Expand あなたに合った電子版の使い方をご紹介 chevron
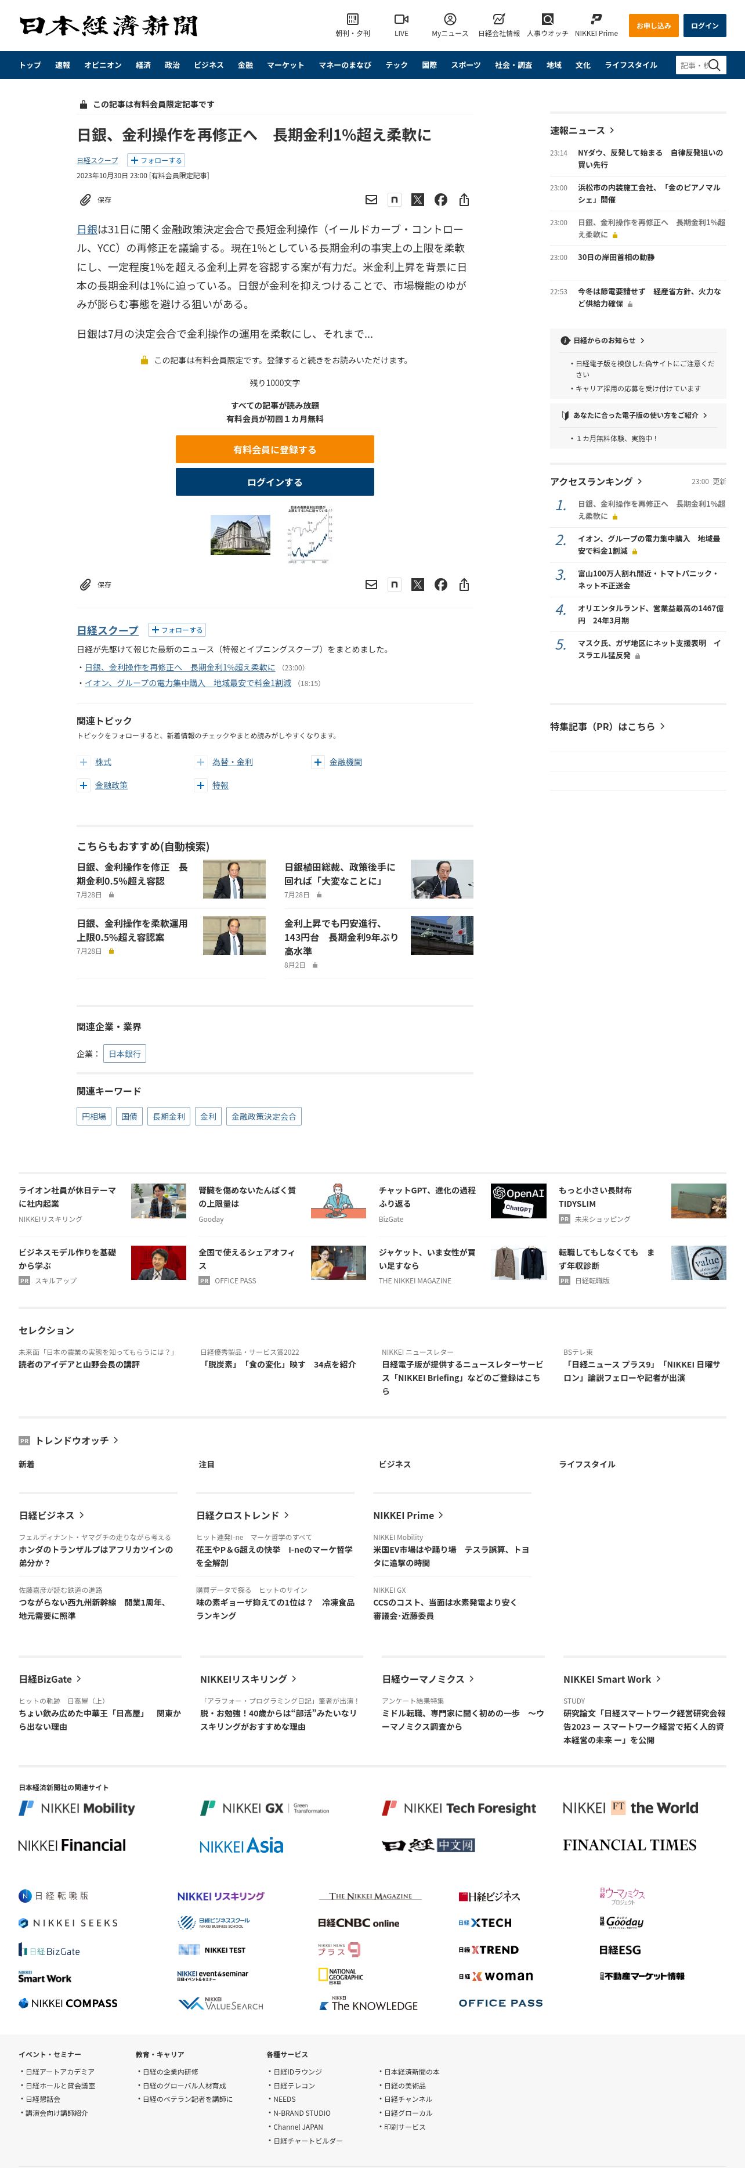745x2168 pixels. point(704,415)
